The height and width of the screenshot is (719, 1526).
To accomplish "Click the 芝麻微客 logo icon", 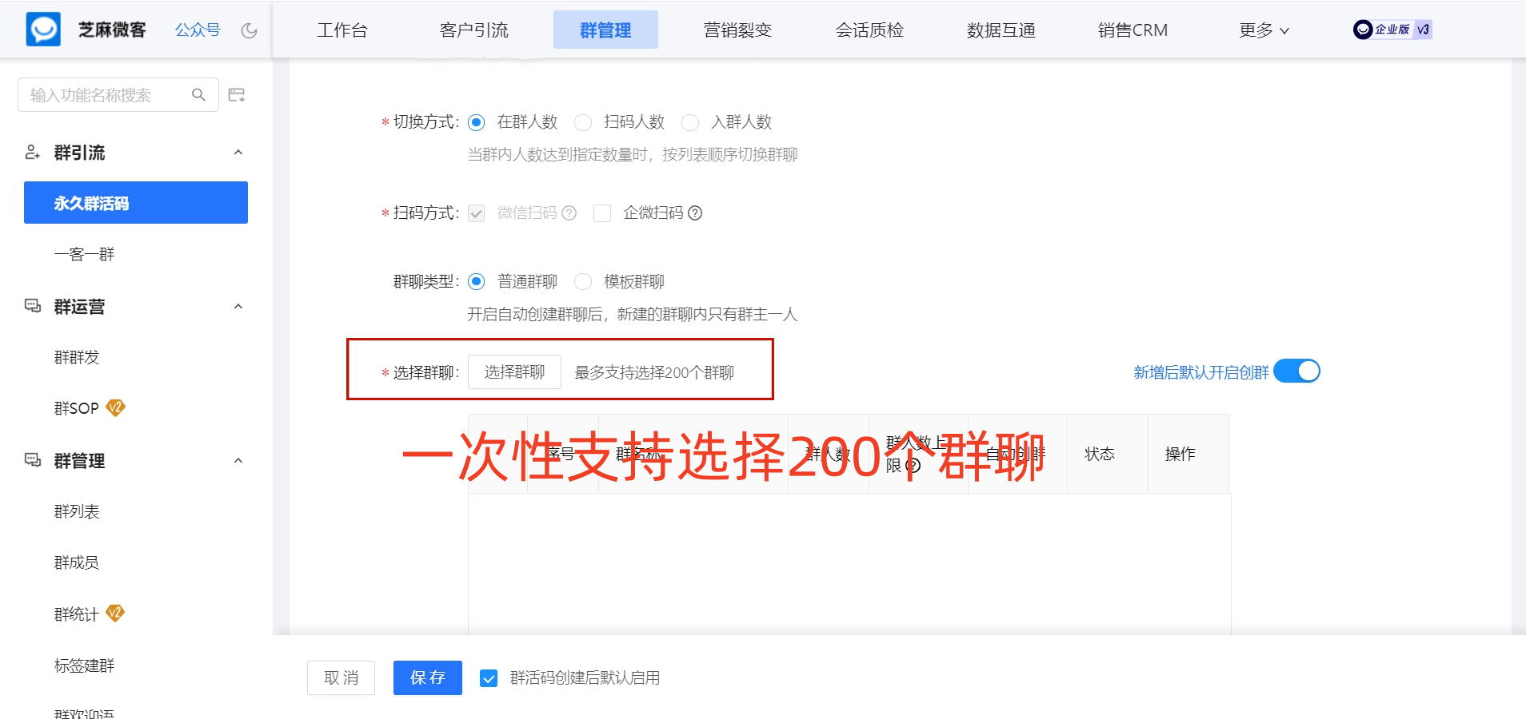I will click(43, 30).
